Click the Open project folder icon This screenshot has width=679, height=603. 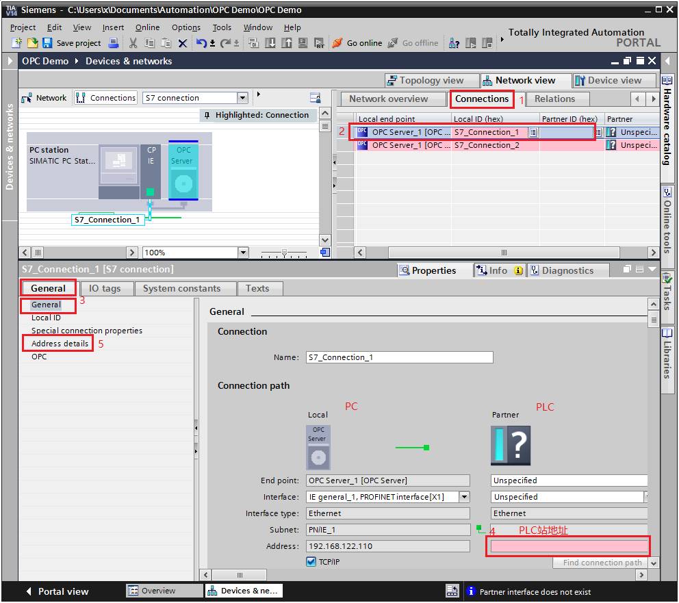point(32,43)
